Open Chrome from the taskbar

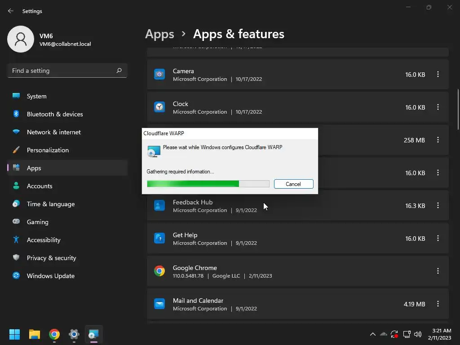pyautogui.click(x=54, y=334)
